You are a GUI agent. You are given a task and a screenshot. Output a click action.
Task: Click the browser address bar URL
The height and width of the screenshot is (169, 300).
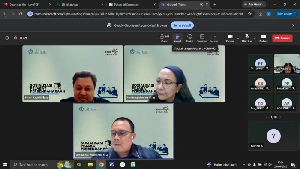140,14
